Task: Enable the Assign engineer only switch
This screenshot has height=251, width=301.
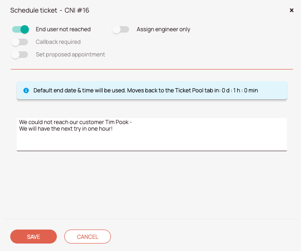Action: (121, 29)
